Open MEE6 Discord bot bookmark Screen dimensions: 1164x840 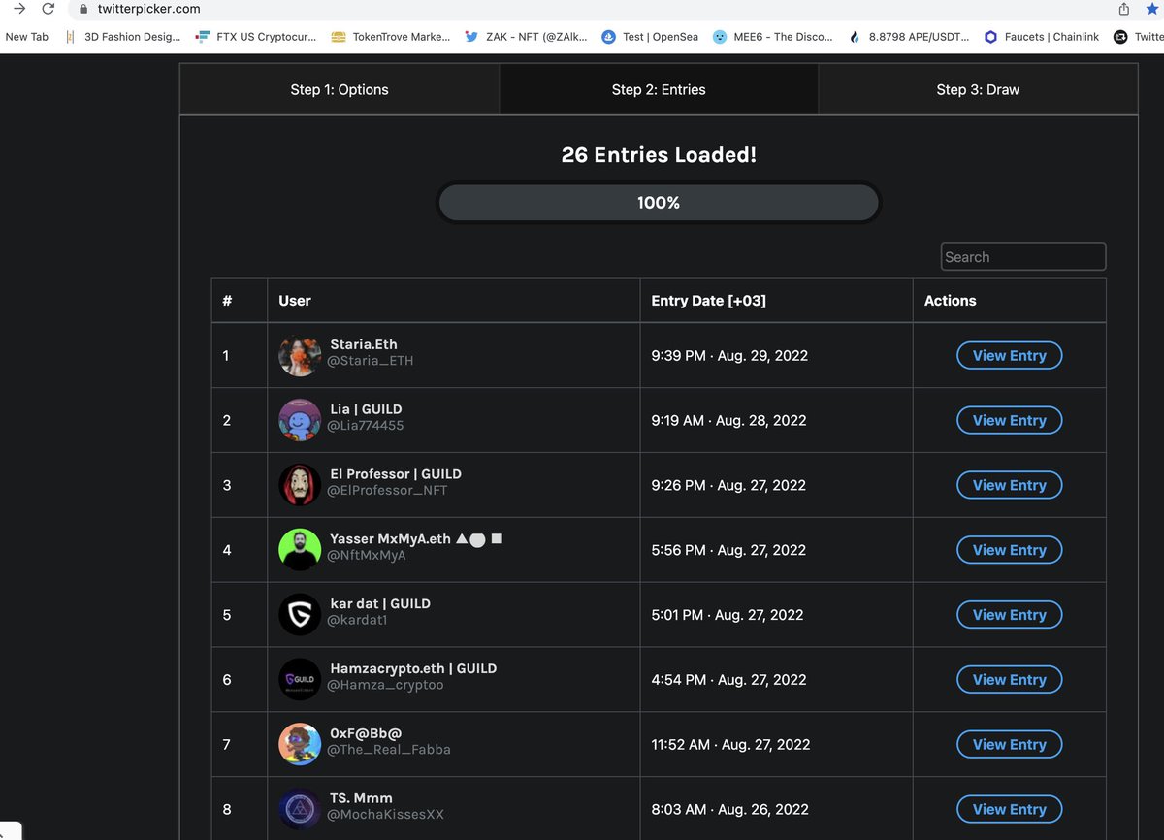click(773, 37)
